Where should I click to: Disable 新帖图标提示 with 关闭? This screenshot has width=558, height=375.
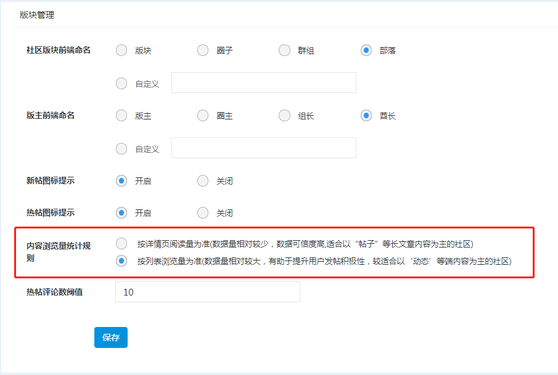point(203,181)
